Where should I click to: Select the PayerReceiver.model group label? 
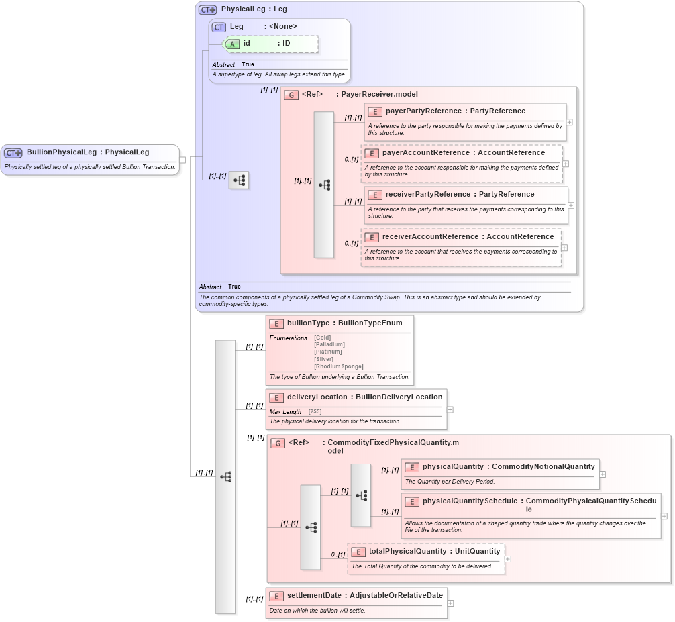pos(379,94)
